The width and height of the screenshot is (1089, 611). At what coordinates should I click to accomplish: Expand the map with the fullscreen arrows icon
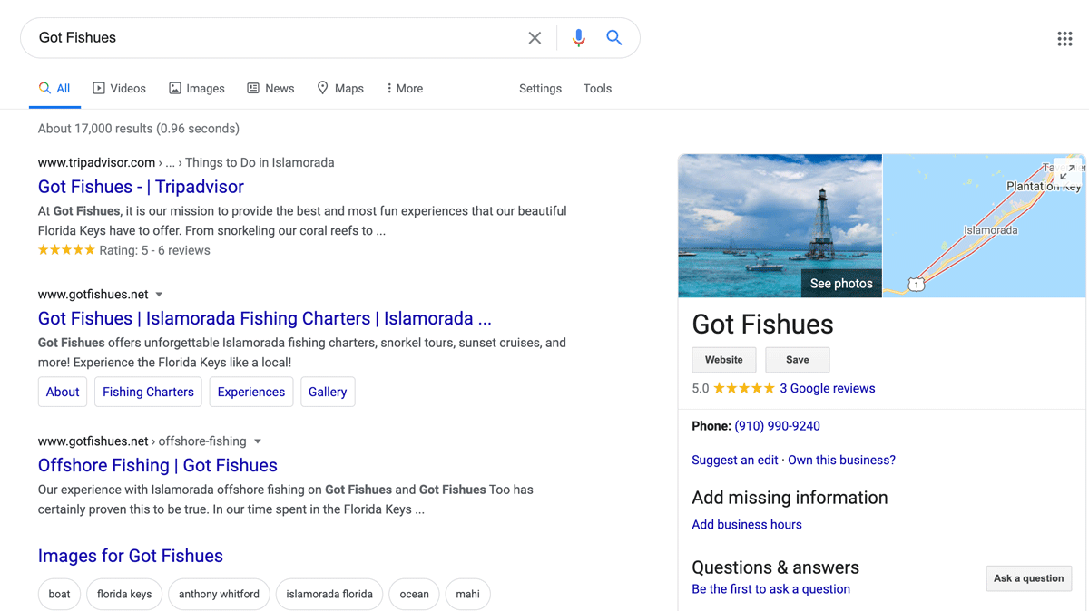(x=1067, y=170)
